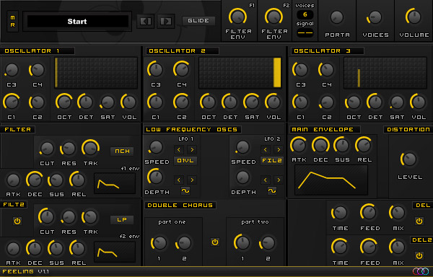
Task: Click the LFO 2 DEPTH knob
Action: (242, 177)
